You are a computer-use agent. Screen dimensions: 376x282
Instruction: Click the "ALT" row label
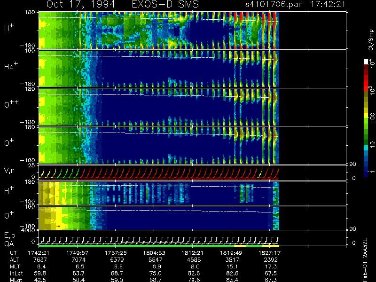14,260
